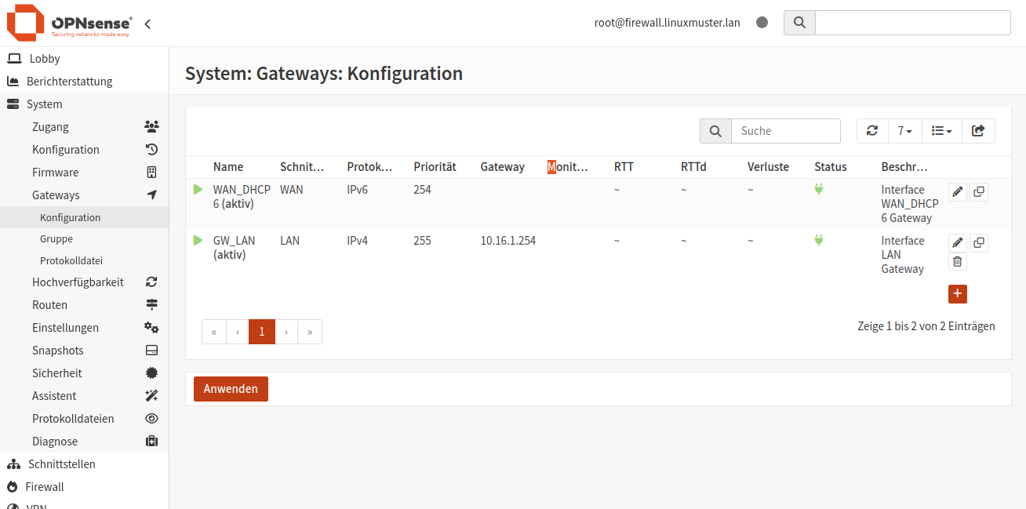This screenshot has height=509, width=1026.
Task: Refresh the gateway table
Action: 872,131
